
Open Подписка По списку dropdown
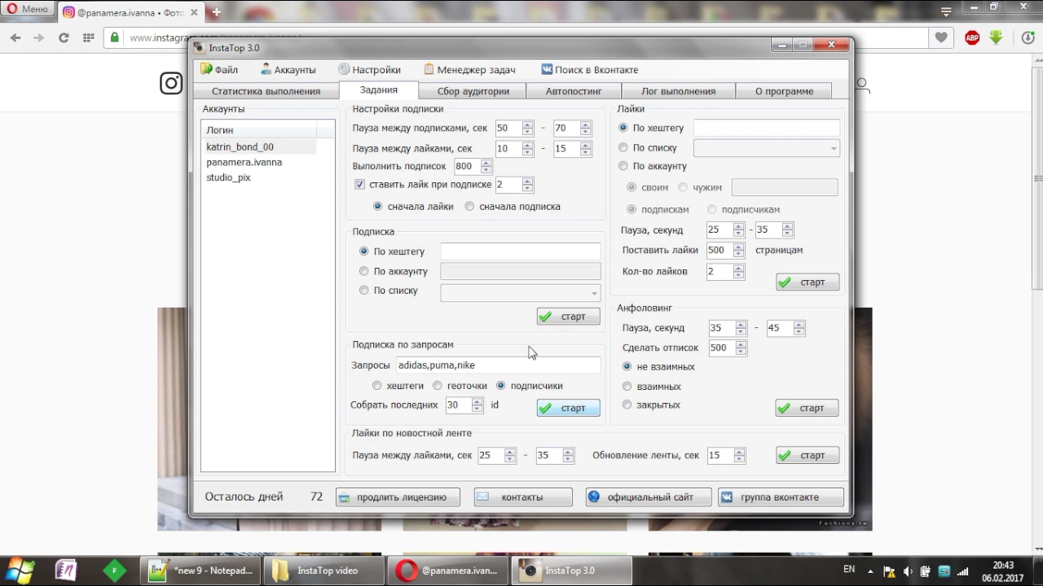point(521,293)
